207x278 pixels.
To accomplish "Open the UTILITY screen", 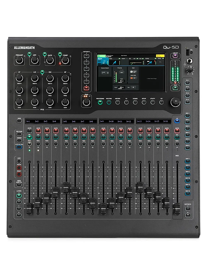I will point(153,102).
